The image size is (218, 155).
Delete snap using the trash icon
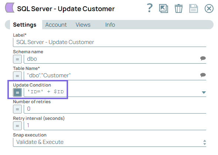(x=178, y=9)
